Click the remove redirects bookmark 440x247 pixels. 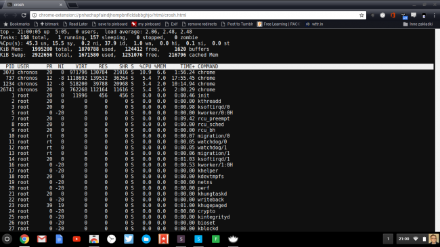point(200,24)
